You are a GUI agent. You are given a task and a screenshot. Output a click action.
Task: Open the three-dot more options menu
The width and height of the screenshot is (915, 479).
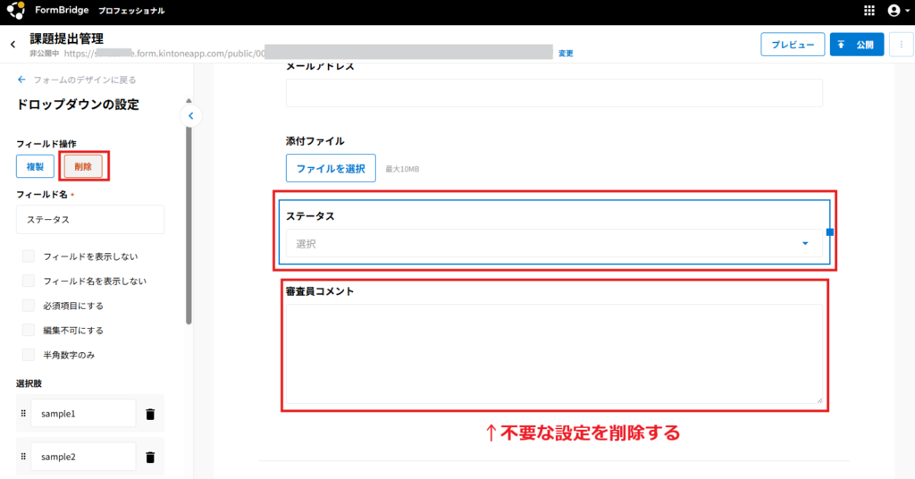(x=901, y=45)
